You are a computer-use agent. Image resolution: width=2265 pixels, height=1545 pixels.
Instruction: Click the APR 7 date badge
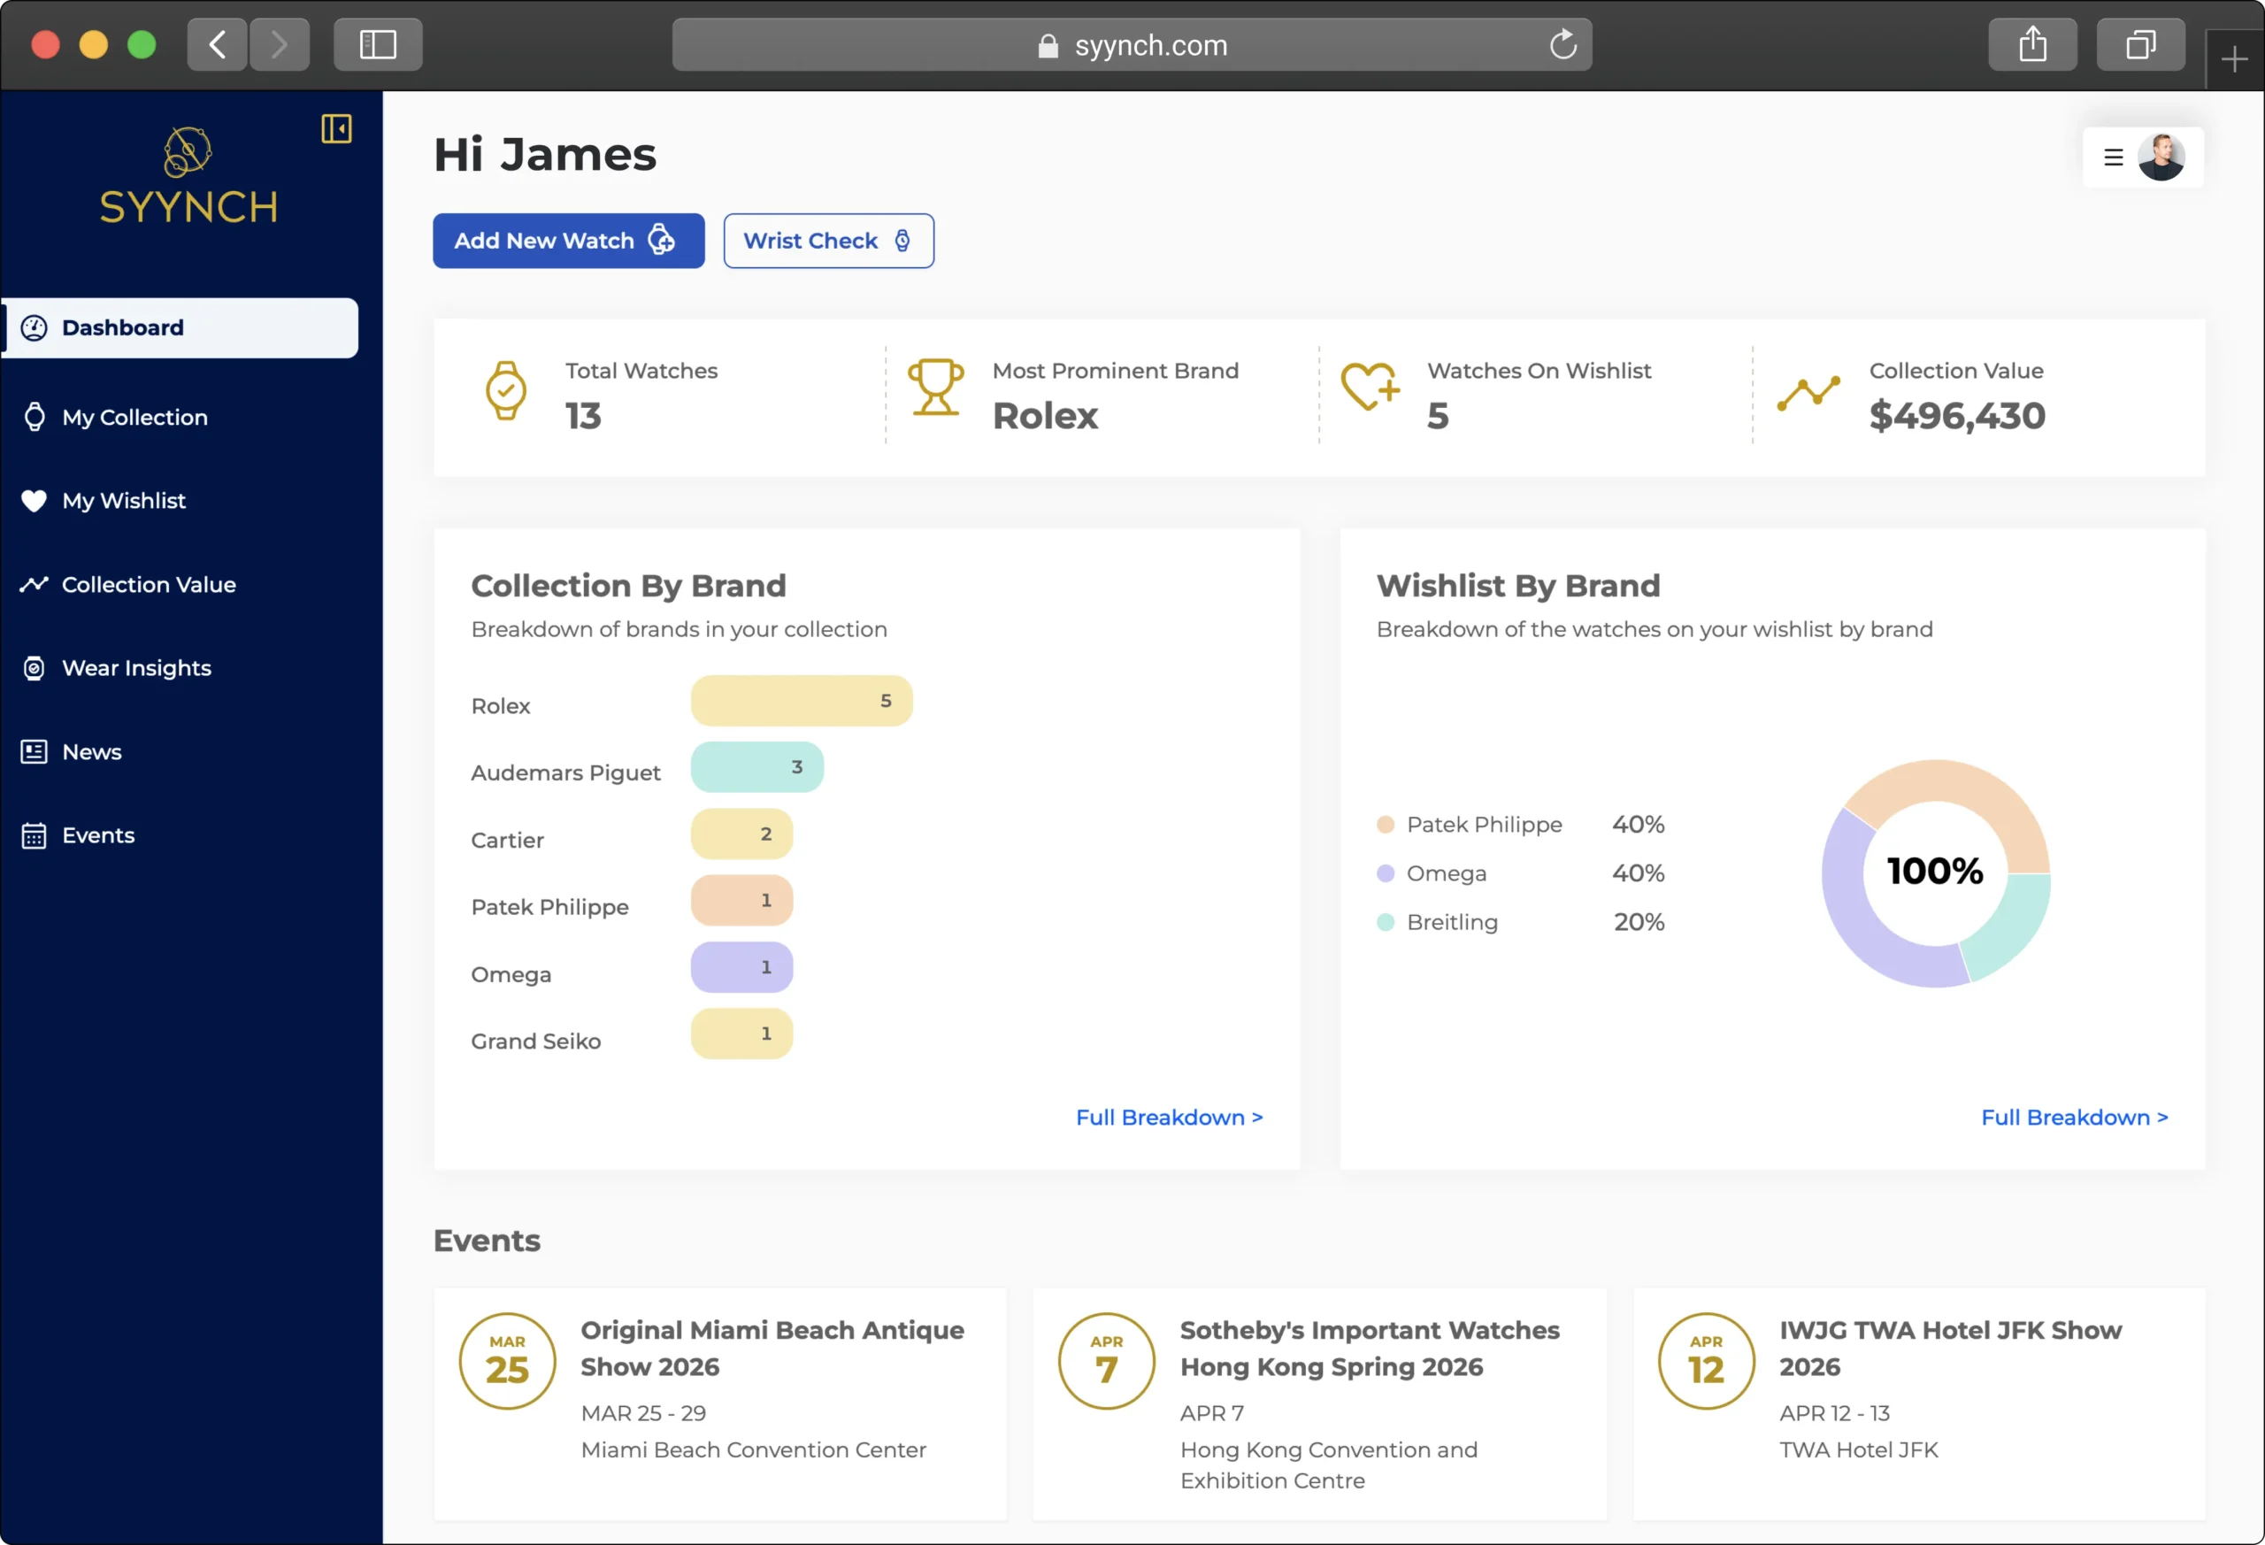click(1106, 1362)
